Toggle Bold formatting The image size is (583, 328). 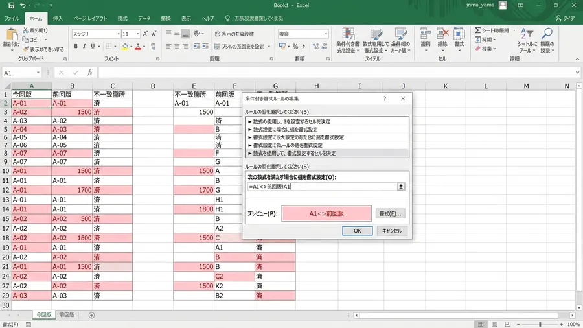[76, 46]
